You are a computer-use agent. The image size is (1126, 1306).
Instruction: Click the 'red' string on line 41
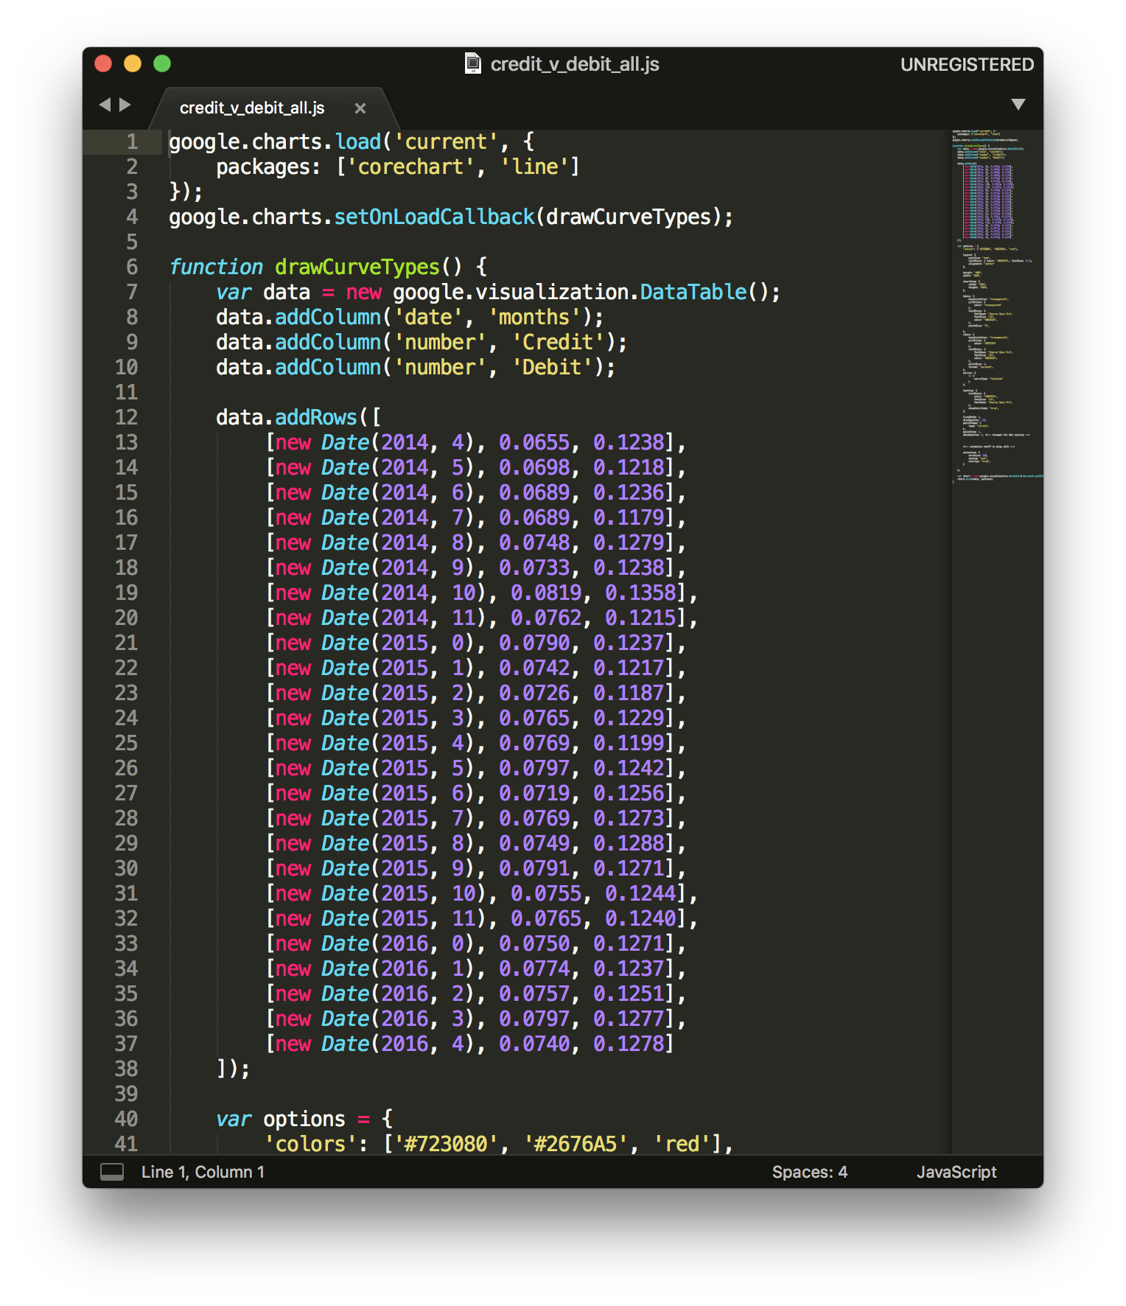point(682,1144)
